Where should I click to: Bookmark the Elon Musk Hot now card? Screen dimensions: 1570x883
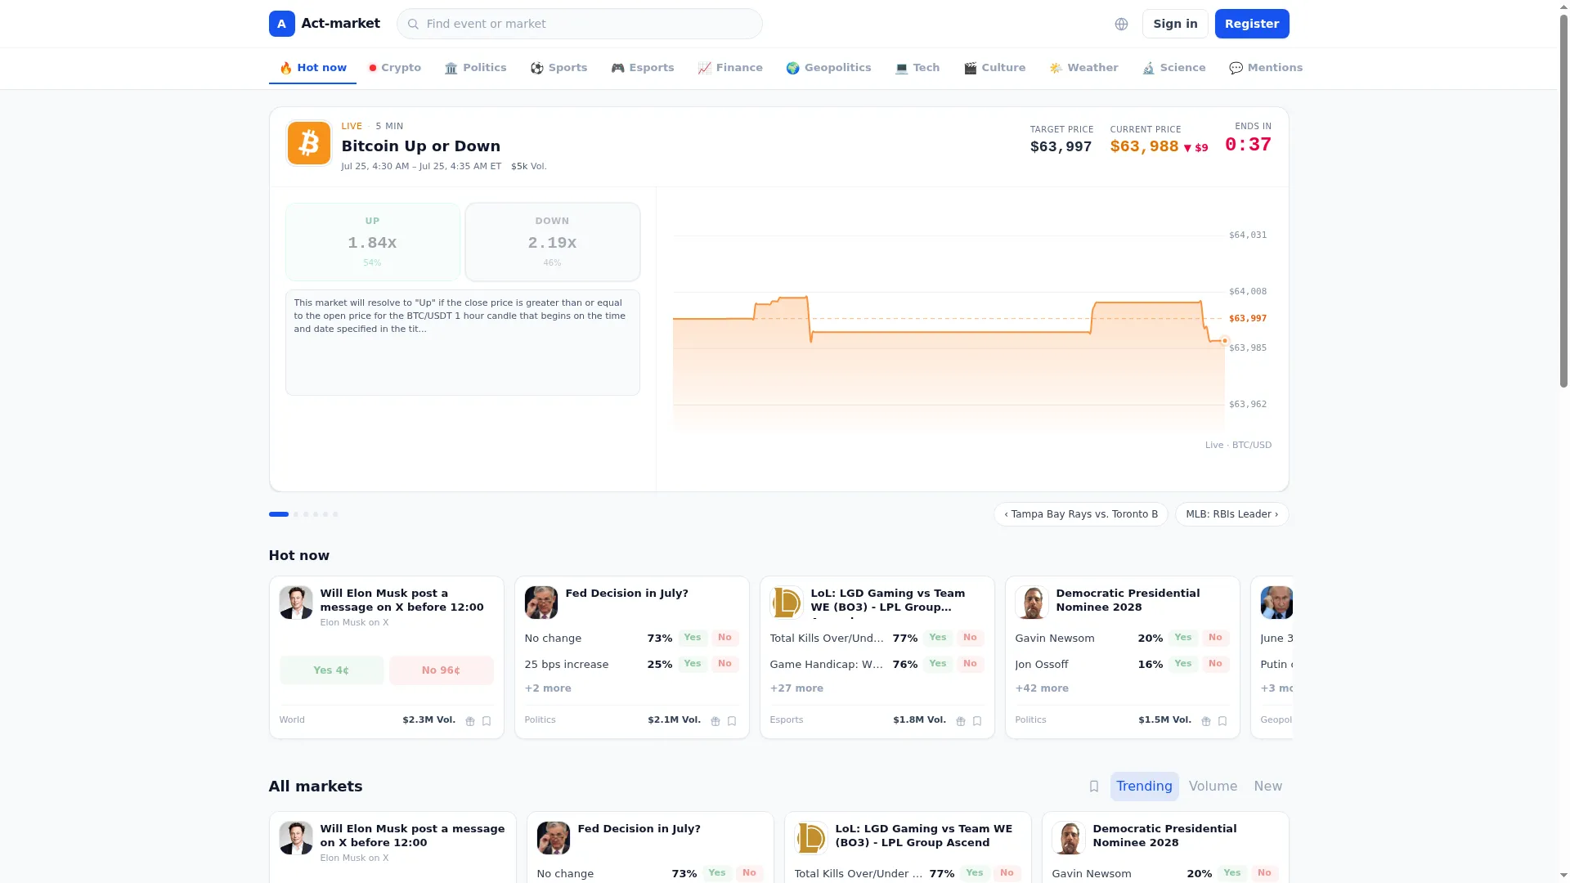(487, 721)
